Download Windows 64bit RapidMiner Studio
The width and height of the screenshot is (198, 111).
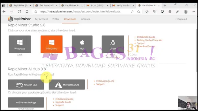pos(52,44)
